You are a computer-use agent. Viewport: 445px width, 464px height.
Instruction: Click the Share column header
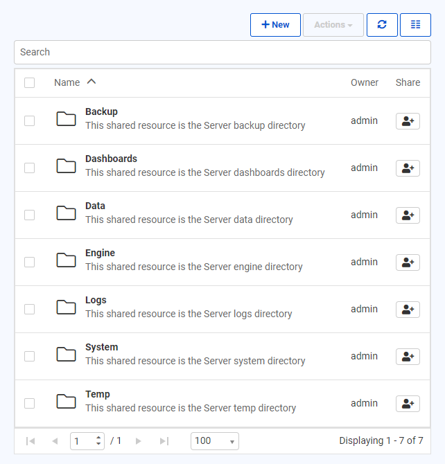click(408, 82)
